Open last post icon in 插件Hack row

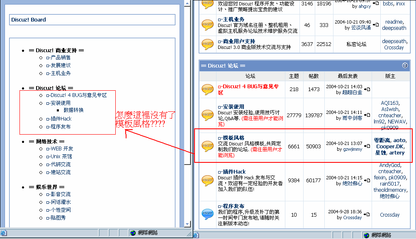[367, 180]
